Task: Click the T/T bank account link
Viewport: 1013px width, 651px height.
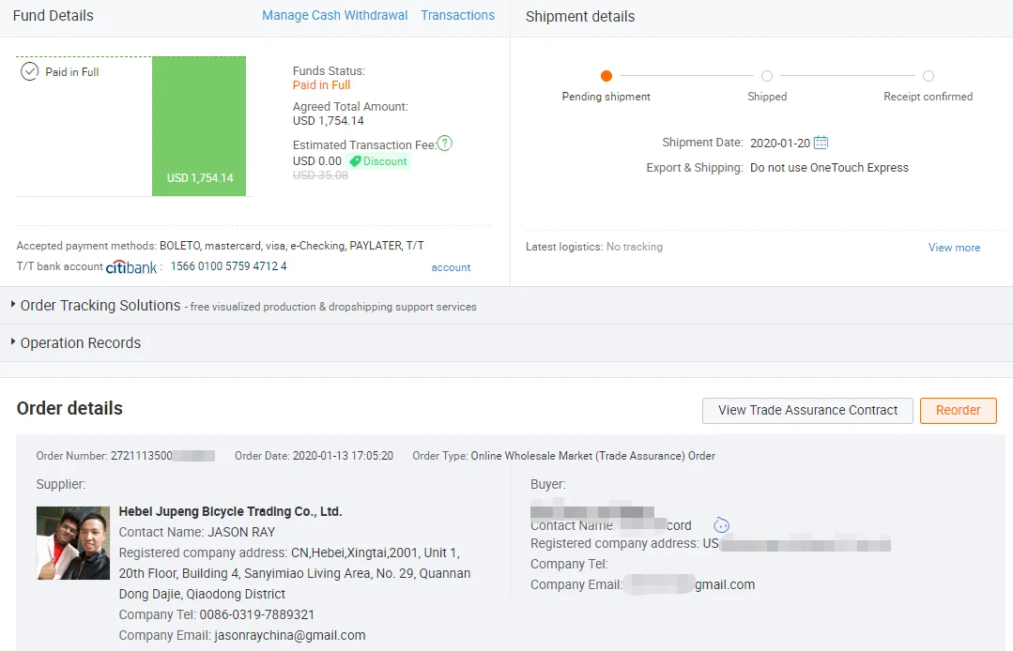Action: 451,267
